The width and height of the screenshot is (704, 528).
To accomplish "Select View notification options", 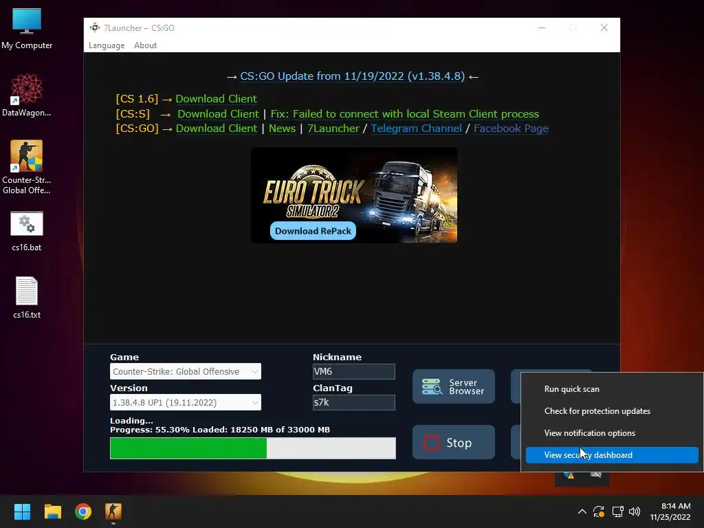I will pos(612,433).
